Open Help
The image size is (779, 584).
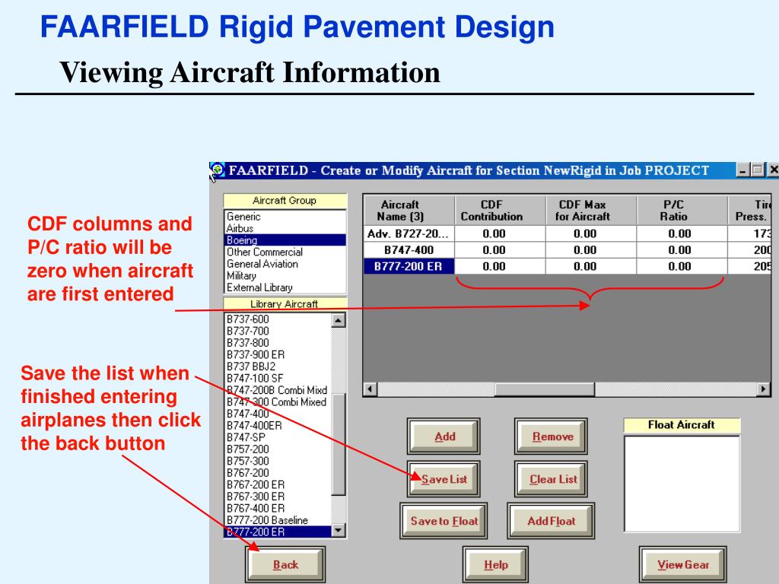point(496,565)
